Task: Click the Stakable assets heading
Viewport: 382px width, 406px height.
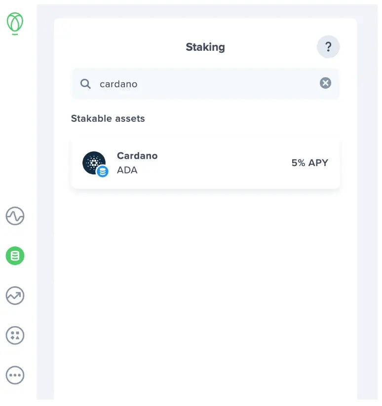Action: tap(108, 118)
